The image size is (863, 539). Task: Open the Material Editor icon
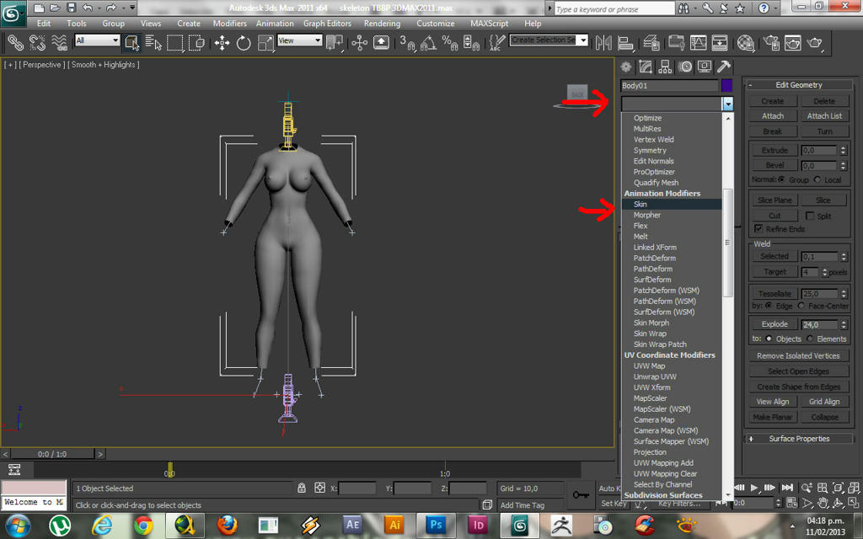(x=745, y=42)
